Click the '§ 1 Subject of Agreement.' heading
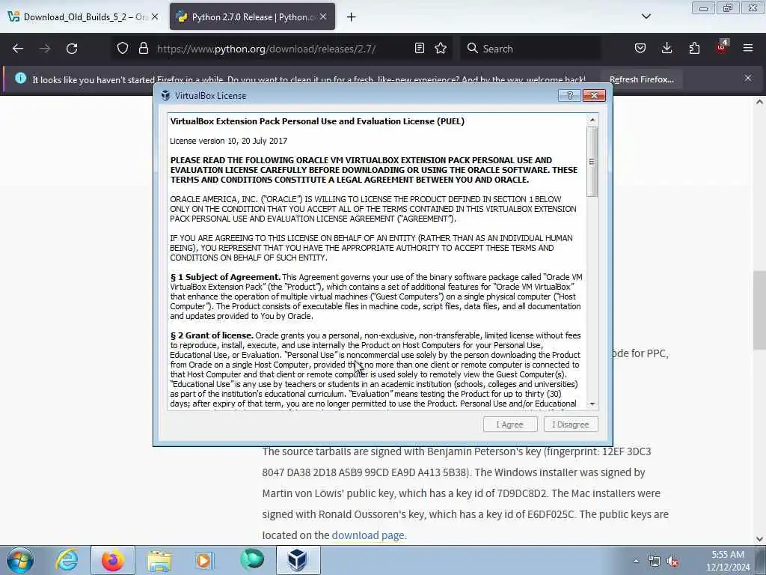The width and height of the screenshot is (766, 575). [225, 277]
